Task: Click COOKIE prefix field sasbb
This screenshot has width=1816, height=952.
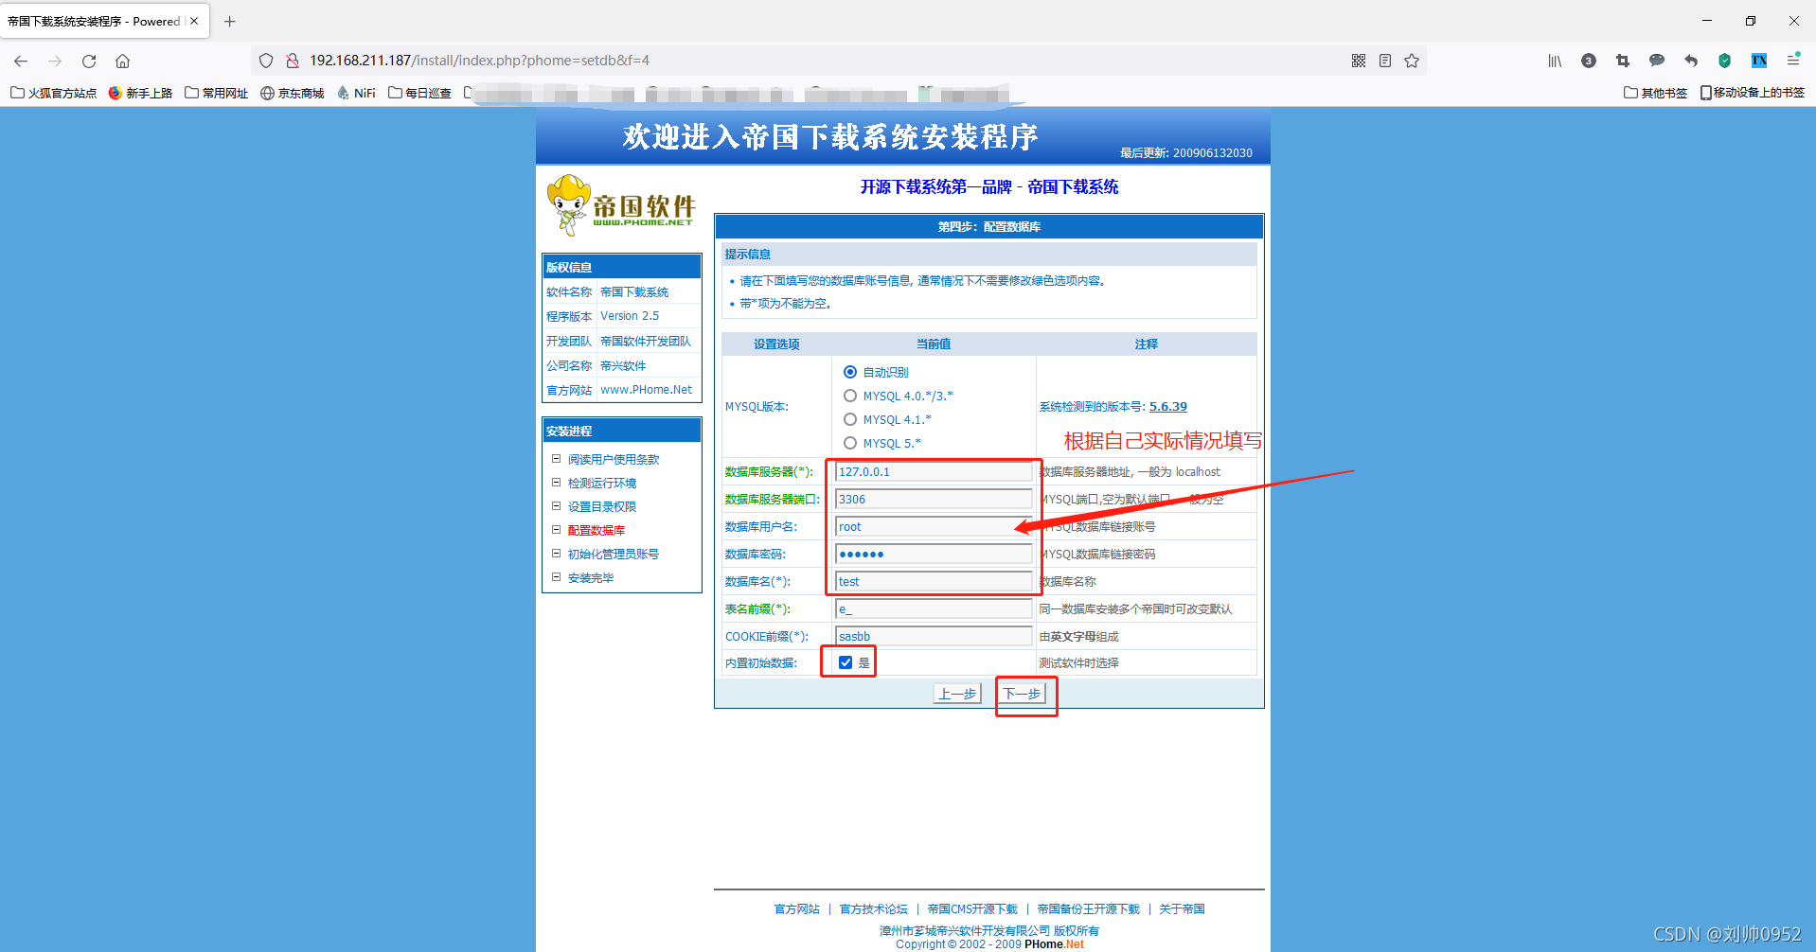Action: click(934, 636)
